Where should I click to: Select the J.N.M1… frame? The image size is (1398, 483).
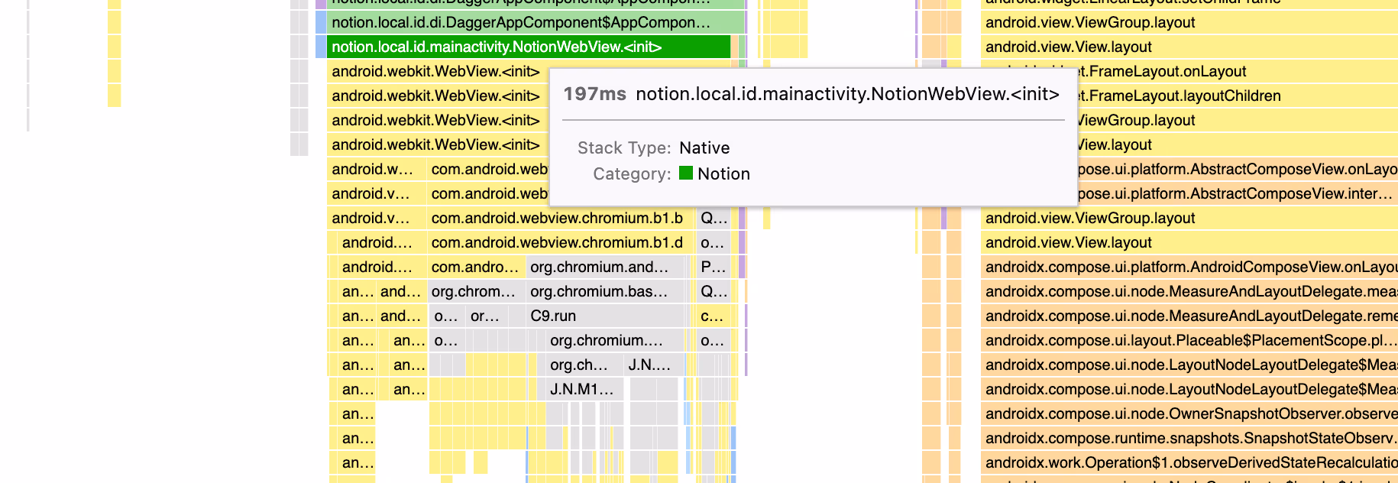click(582, 389)
